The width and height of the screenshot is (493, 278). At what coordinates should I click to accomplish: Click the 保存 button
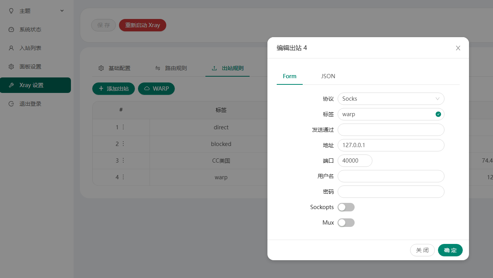[x=103, y=25]
